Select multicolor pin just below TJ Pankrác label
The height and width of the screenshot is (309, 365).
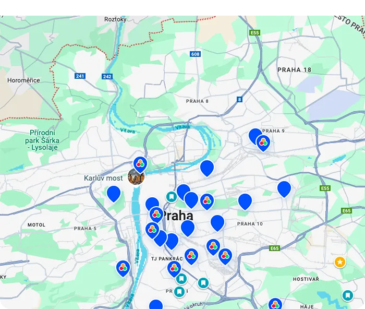[174, 268]
